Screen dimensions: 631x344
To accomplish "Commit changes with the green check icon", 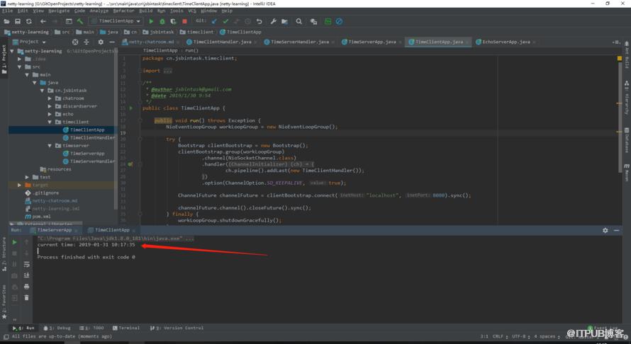I will click(225, 21).
